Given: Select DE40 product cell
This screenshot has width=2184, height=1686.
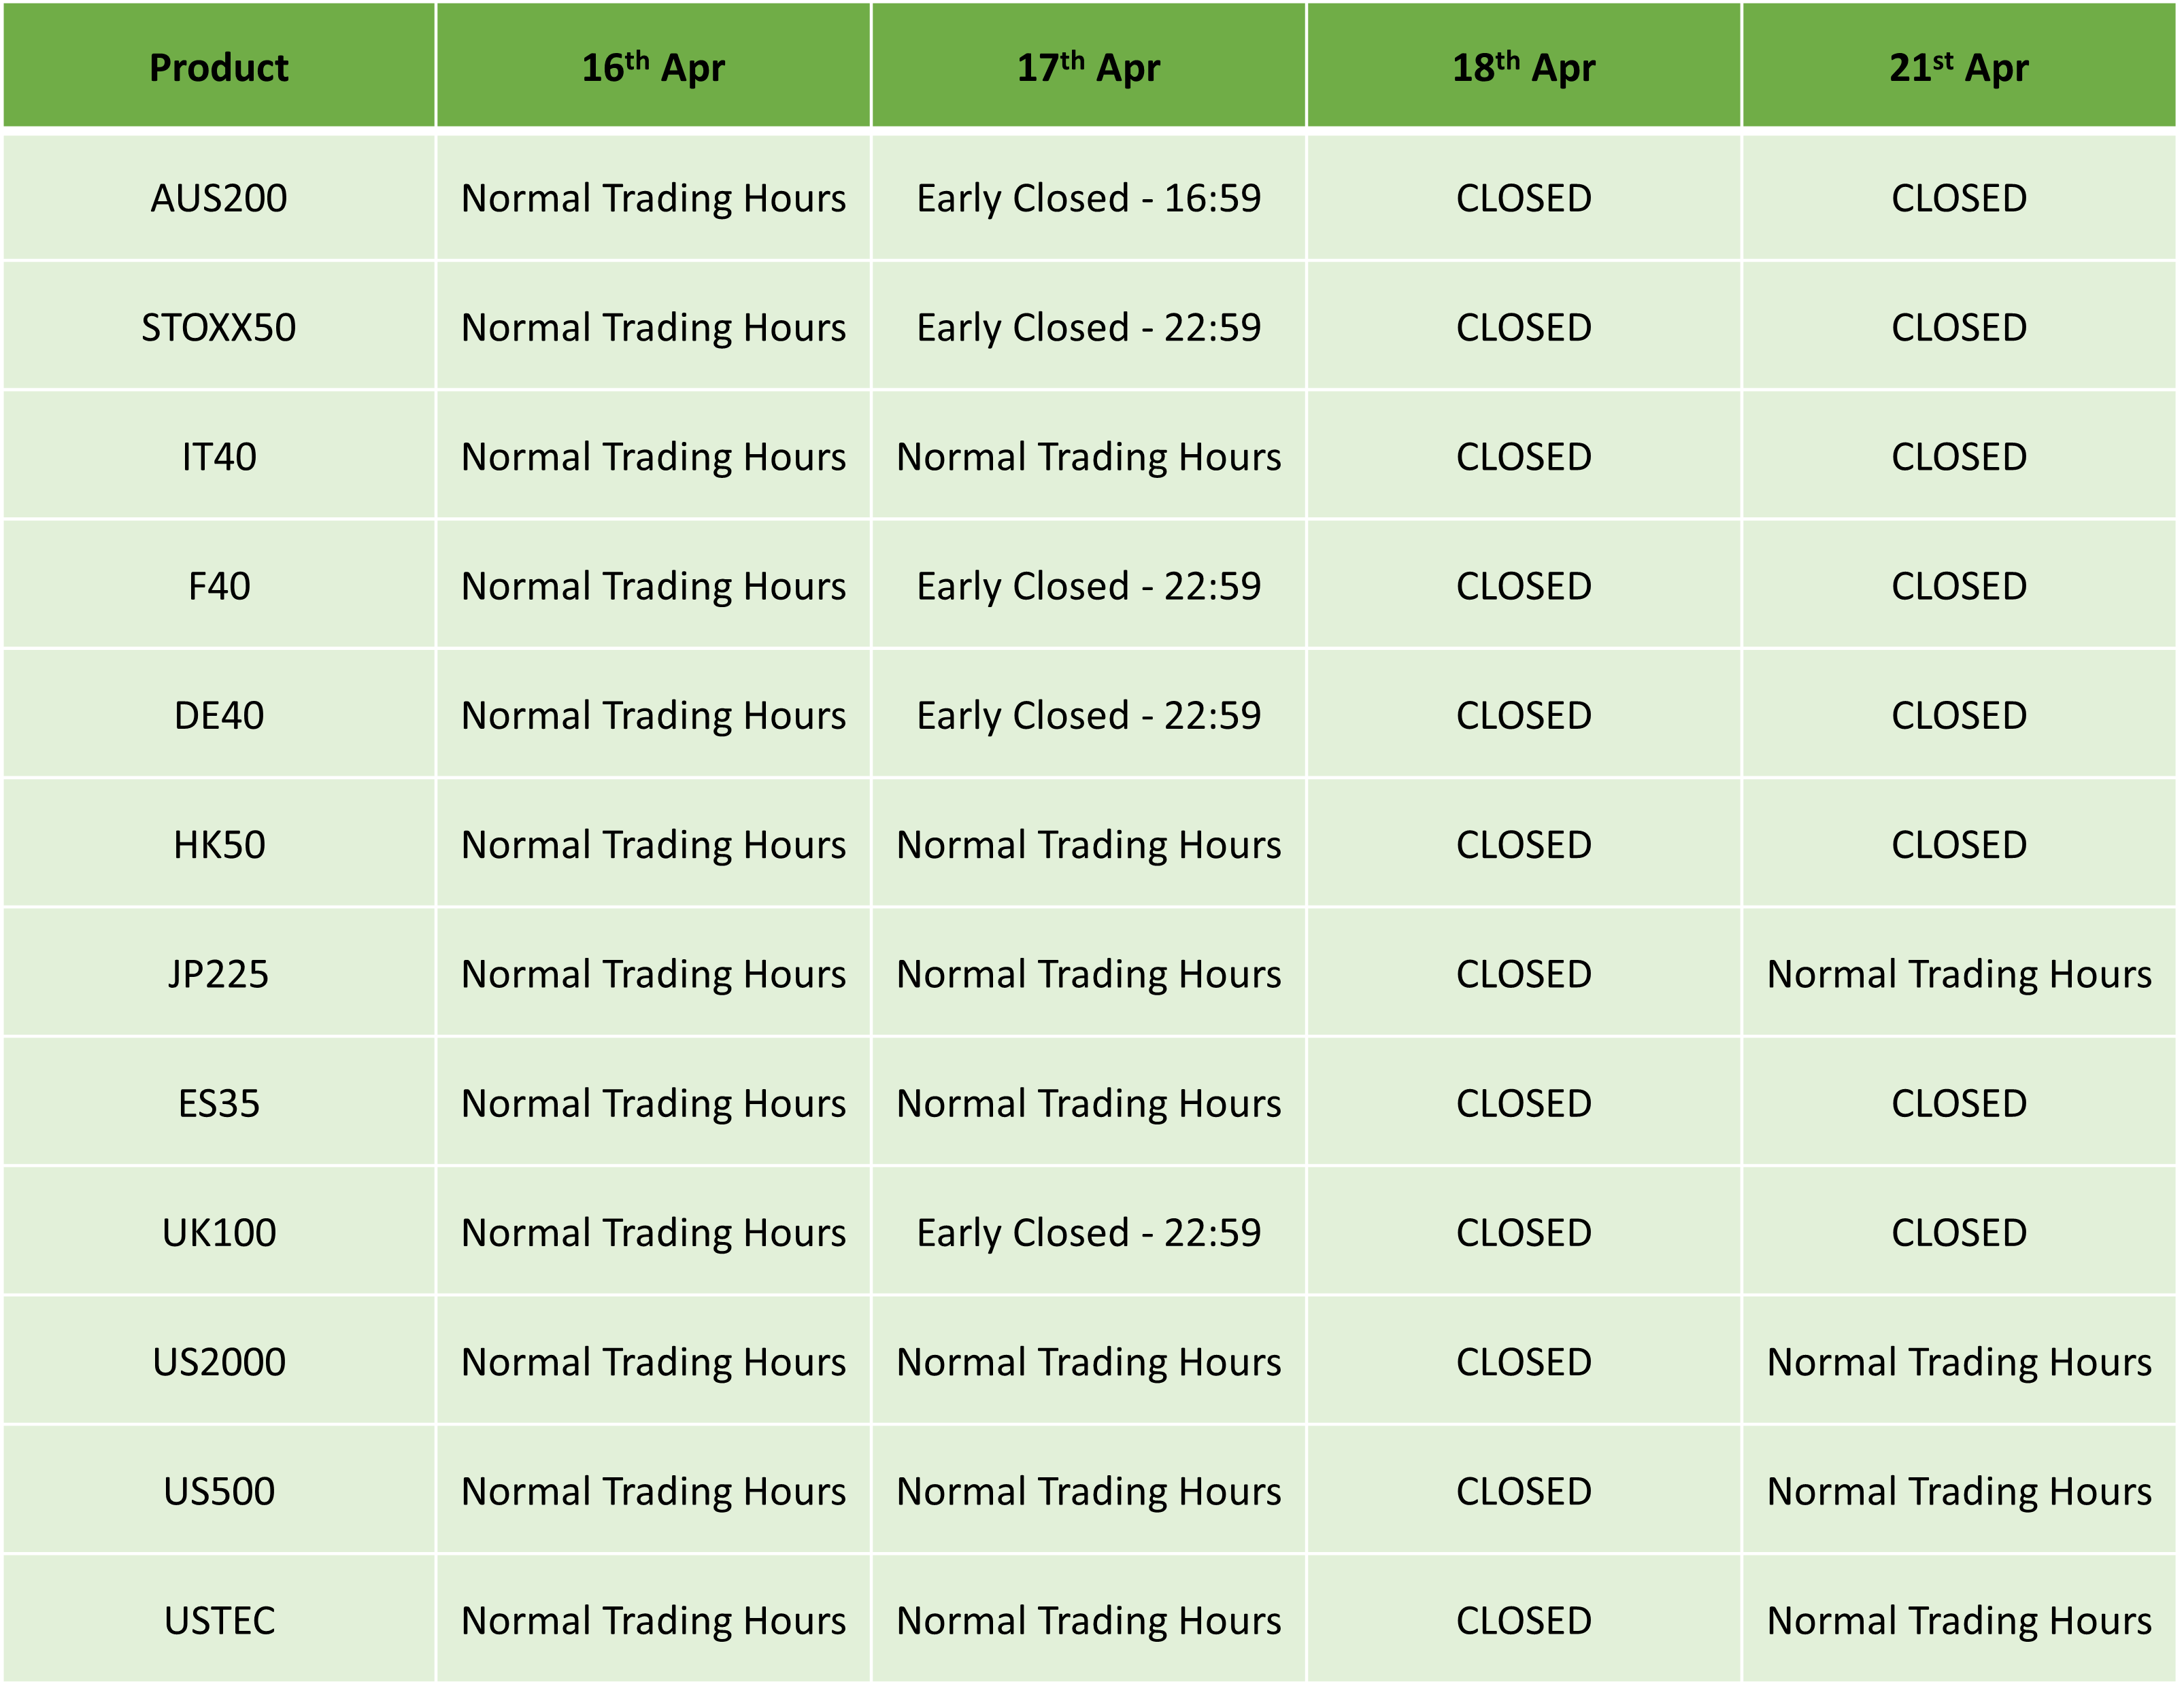Looking at the screenshot, I should pos(219,716).
